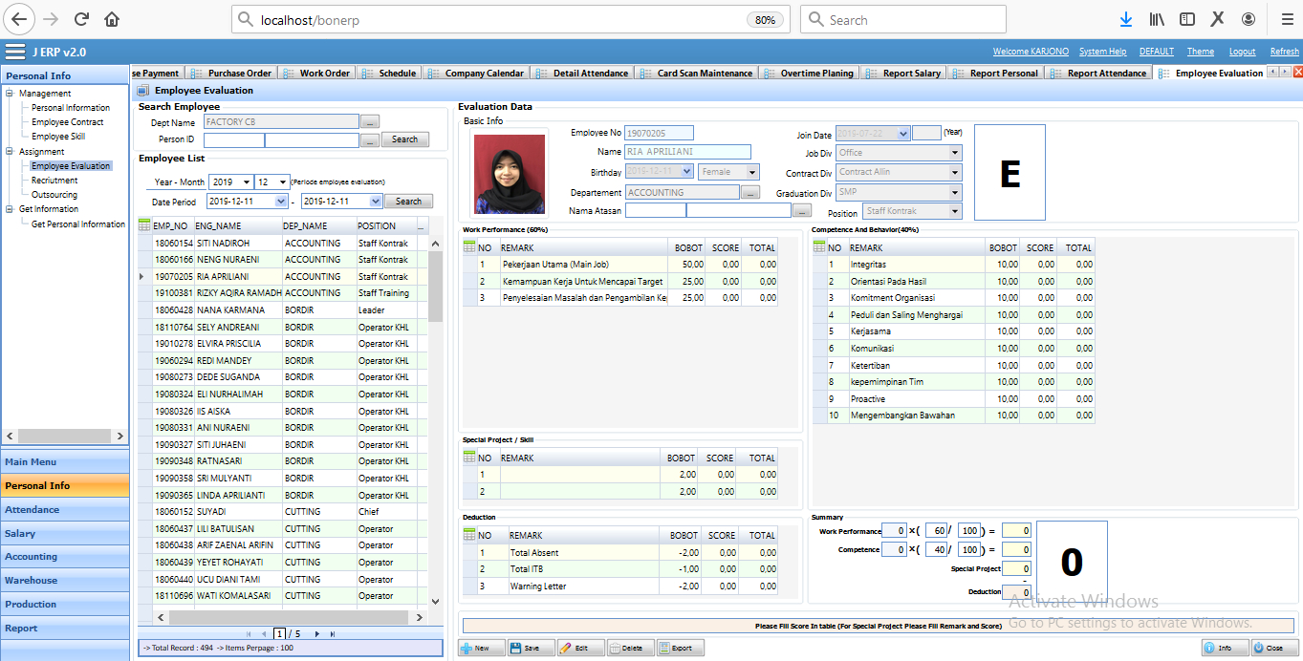Screen dimensions: 1303x661
Task: Click the New record plus button
Action: (x=481, y=648)
